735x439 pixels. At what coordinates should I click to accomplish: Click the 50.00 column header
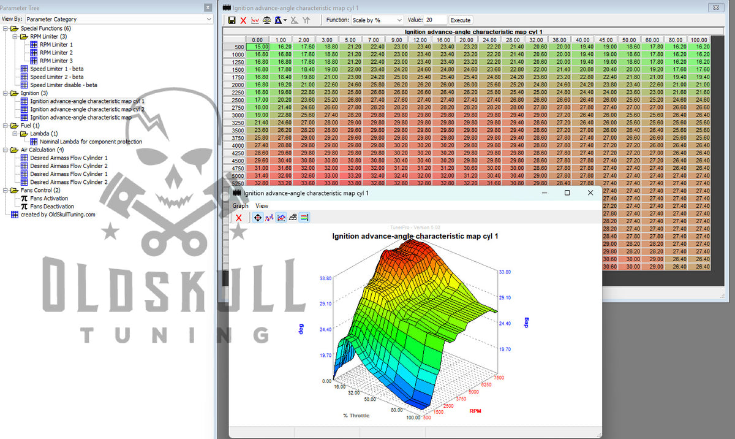[x=629, y=40]
